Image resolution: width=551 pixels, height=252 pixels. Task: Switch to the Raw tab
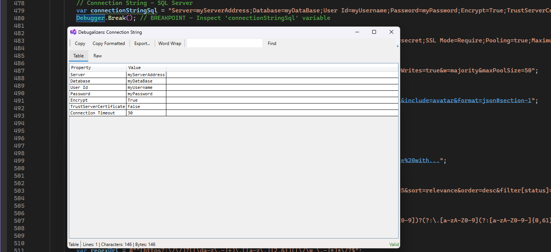coord(97,55)
